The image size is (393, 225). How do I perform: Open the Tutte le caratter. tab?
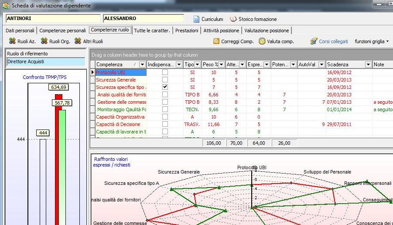tap(152, 31)
